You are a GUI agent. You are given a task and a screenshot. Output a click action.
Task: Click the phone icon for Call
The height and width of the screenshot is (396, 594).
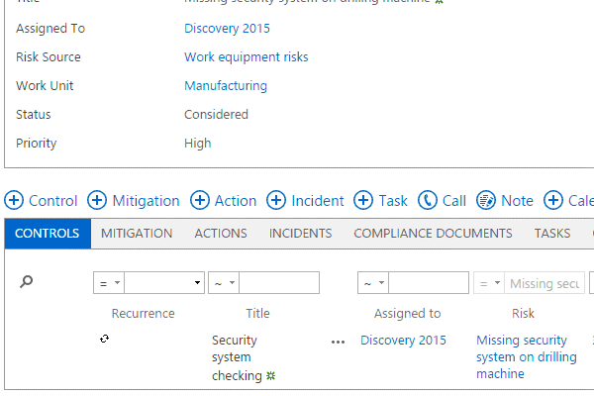428,200
